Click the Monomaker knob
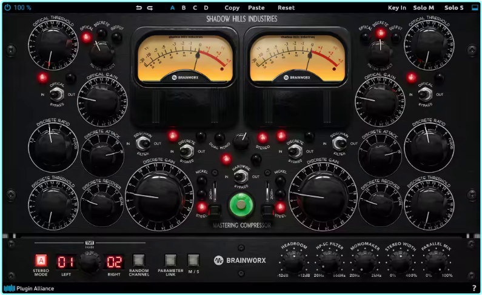This screenshot has height=295, width=482. [365, 262]
